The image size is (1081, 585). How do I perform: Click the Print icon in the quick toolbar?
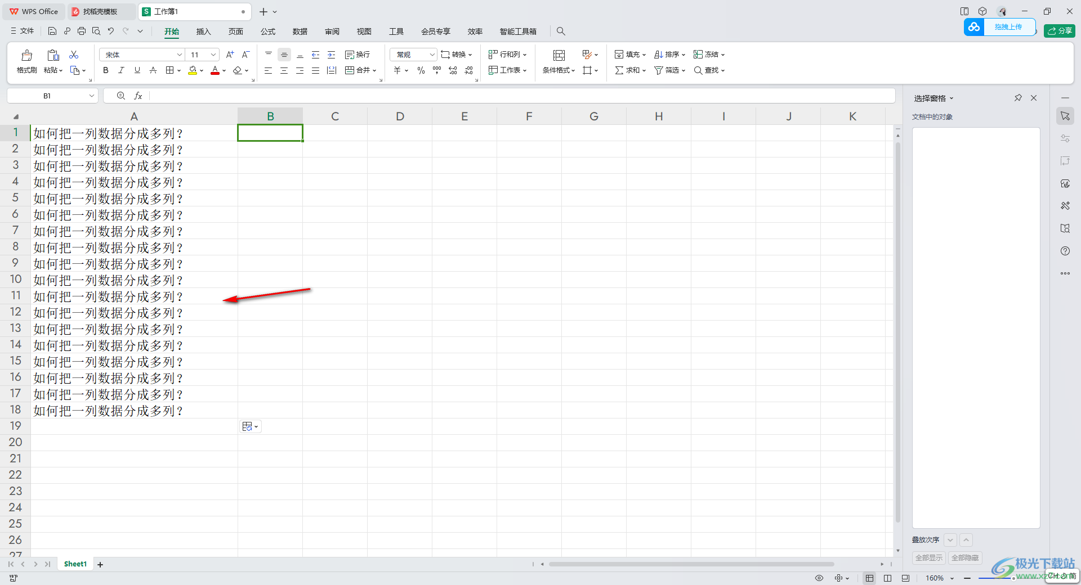click(x=82, y=31)
